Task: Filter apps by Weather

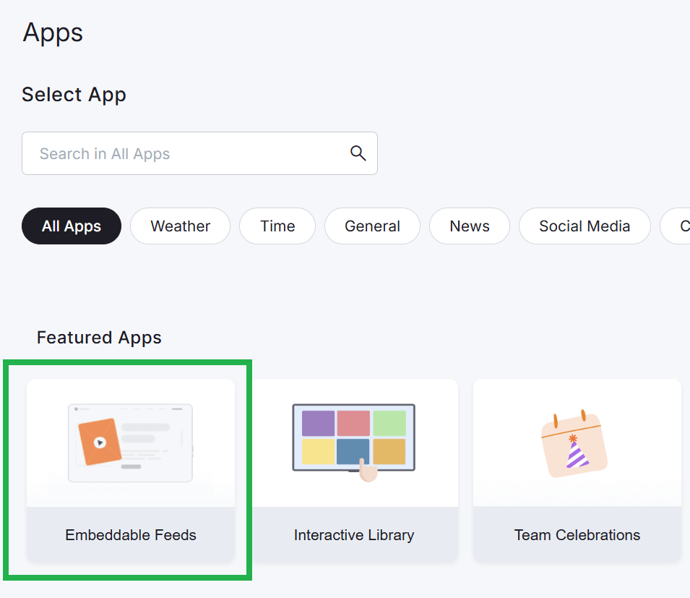Action: coord(180,226)
